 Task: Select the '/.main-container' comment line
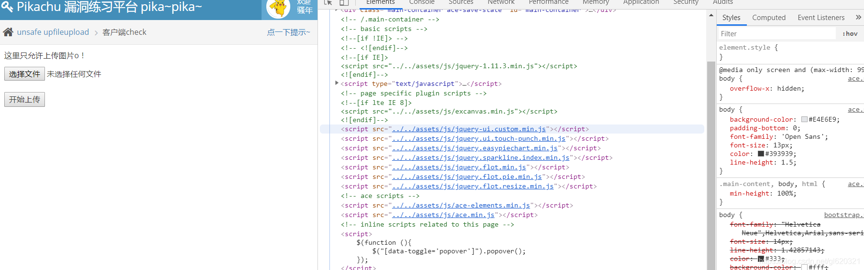[390, 19]
